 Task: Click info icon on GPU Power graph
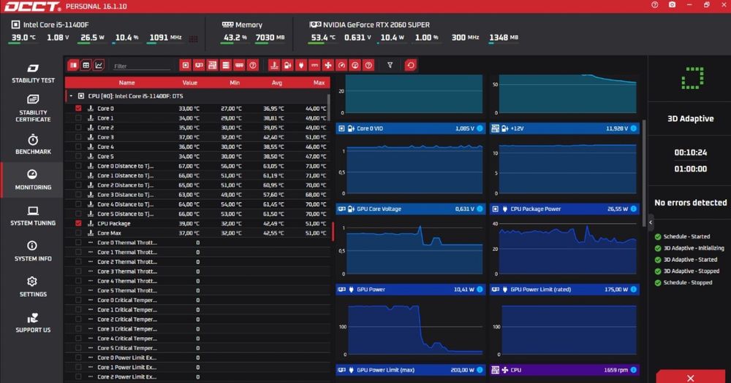[480, 290]
